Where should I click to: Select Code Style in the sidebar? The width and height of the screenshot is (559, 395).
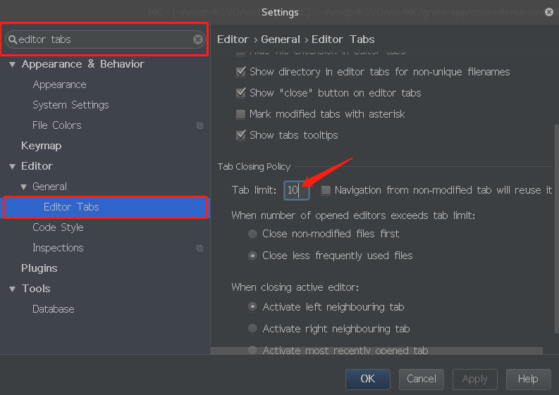pos(58,227)
